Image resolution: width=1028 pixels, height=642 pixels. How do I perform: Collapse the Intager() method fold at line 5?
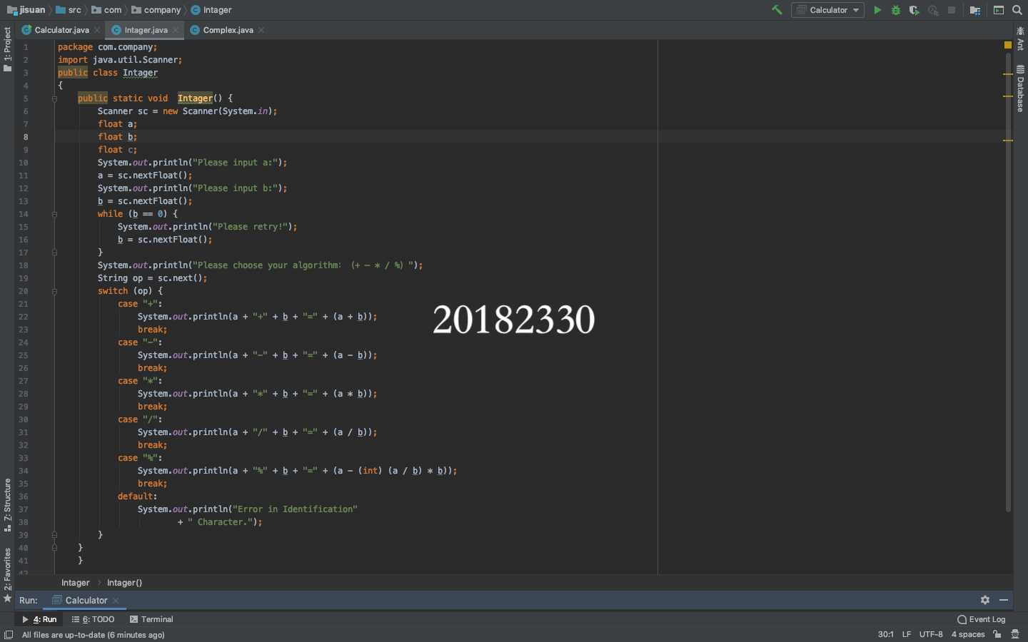(54, 98)
